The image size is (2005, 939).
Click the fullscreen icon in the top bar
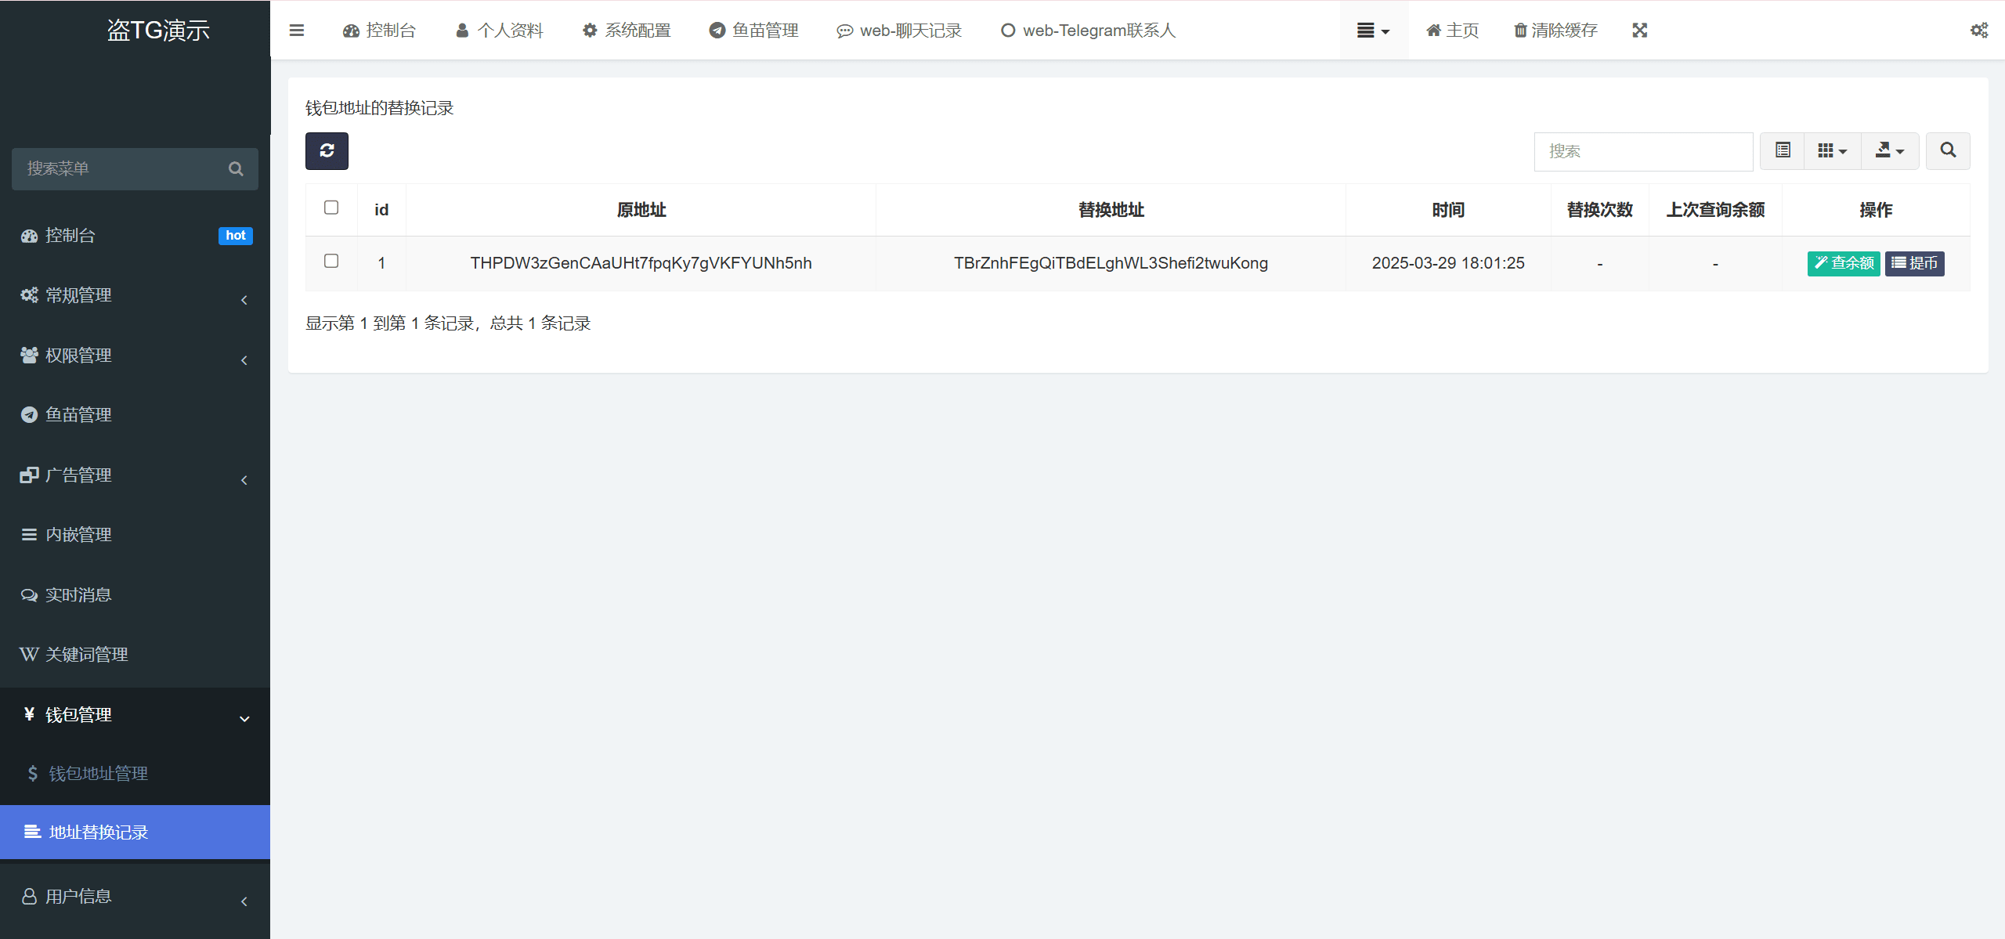click(x=1639, y=30)
